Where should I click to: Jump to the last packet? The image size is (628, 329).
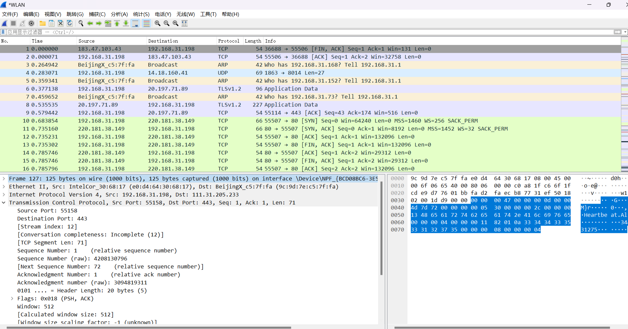(126, 23)
